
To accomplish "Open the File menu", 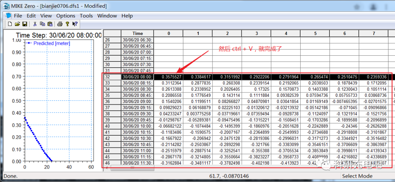I will point(18,16).
